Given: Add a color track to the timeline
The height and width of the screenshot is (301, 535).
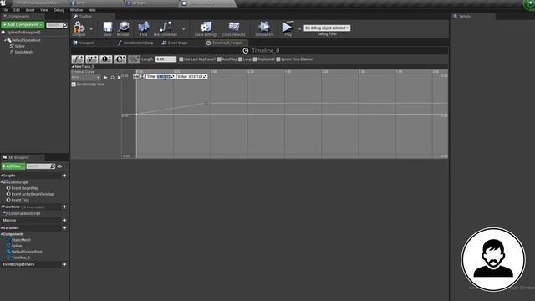Looking at the screenshot, I should click(120, 59).
